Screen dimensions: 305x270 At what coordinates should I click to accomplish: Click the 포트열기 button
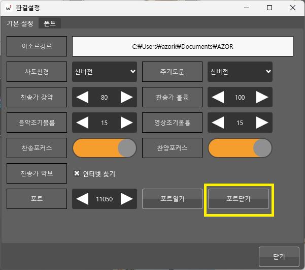[x=172, y=199]
